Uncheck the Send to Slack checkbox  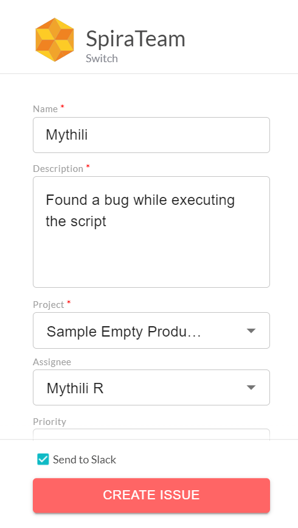pyautogui.click(x=43, y=459)
